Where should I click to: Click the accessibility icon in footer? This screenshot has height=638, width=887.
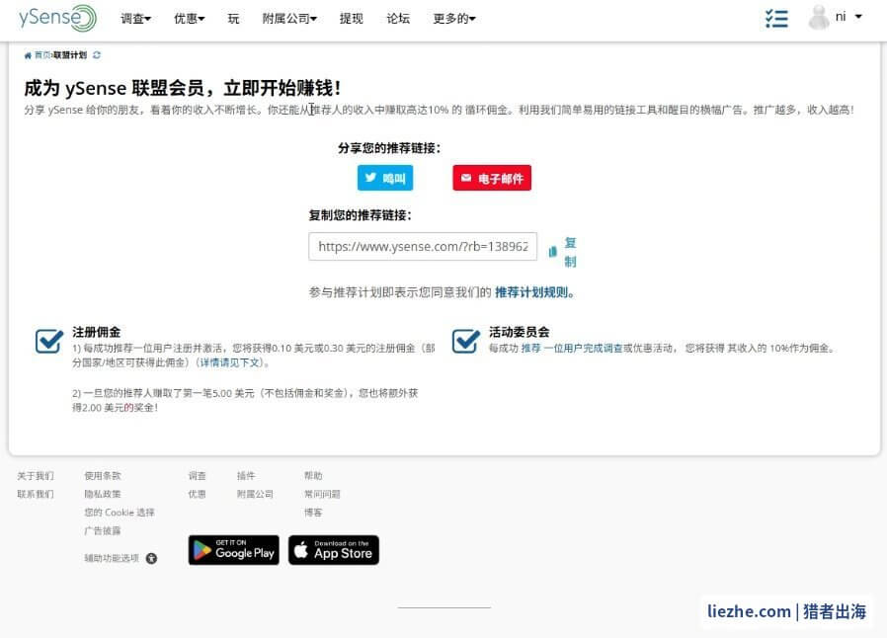[x=151, y=558]
